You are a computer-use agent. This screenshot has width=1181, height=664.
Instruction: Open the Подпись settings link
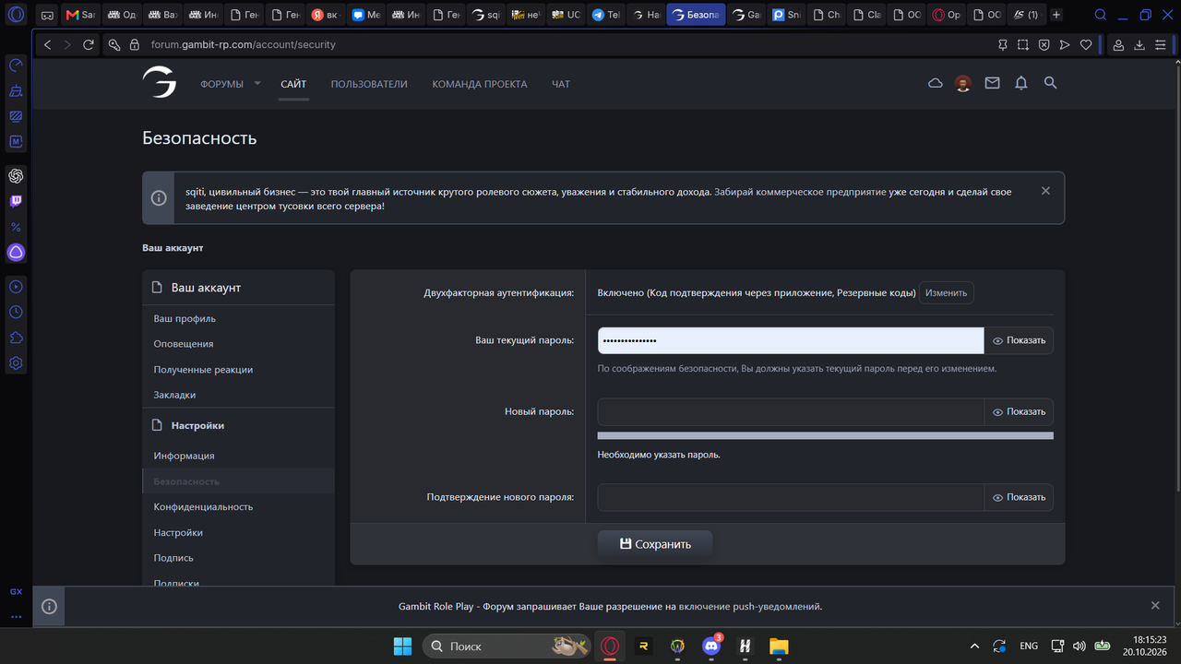(173, 558)
